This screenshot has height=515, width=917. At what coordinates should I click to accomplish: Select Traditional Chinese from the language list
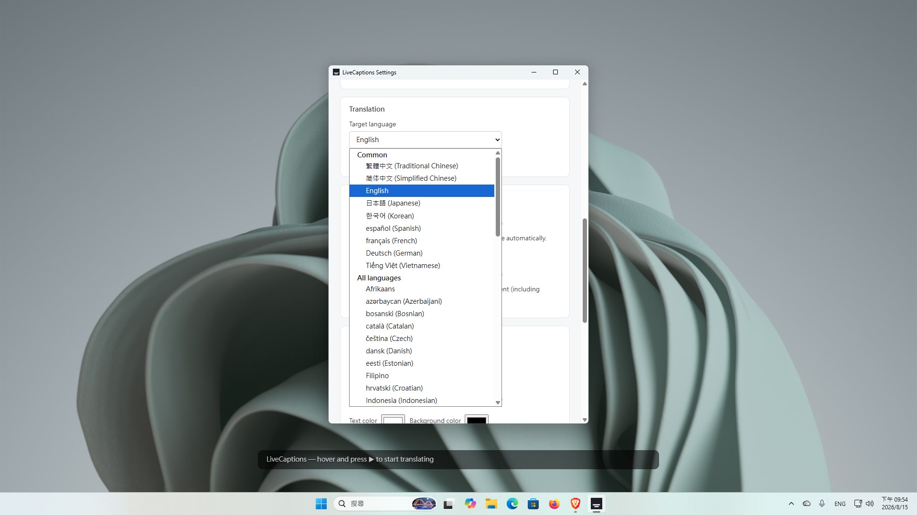click(x=422, y=166)
